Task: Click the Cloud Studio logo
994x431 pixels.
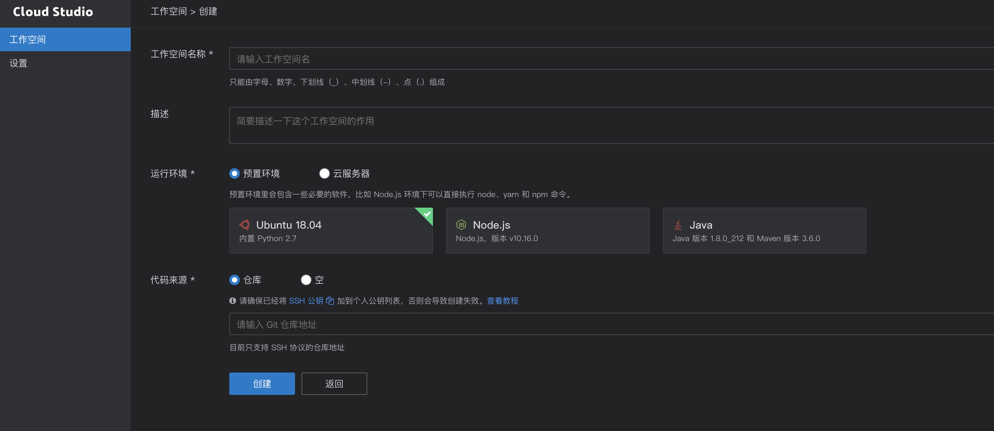Action: (53, 12)
